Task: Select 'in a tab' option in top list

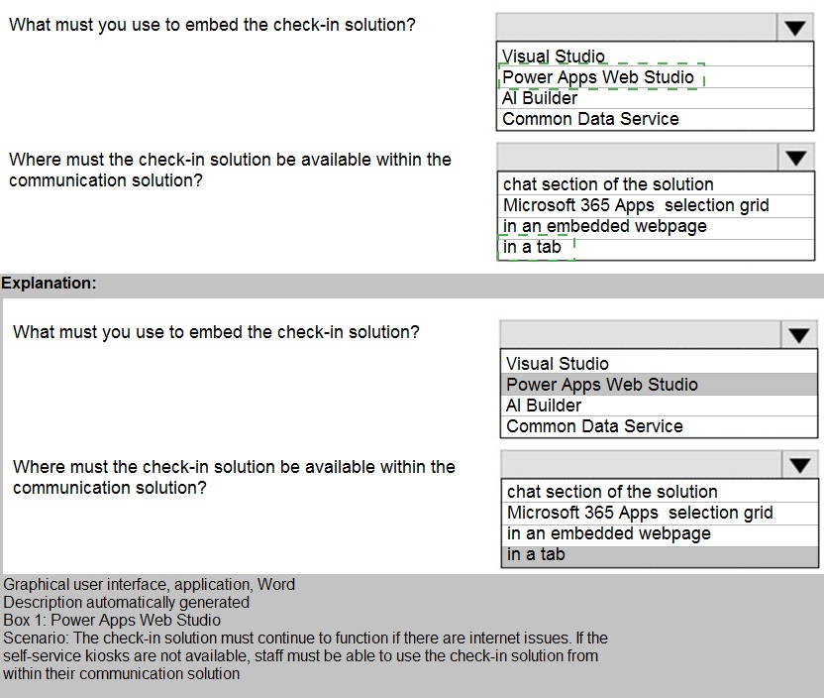Action: 532,247
